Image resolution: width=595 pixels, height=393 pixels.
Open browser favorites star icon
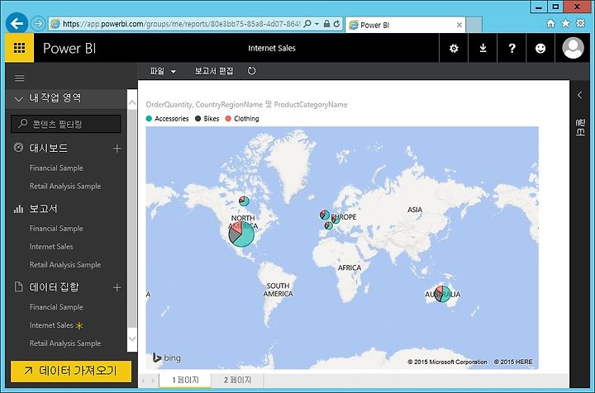pyautogui.click(x=565, y=23)
